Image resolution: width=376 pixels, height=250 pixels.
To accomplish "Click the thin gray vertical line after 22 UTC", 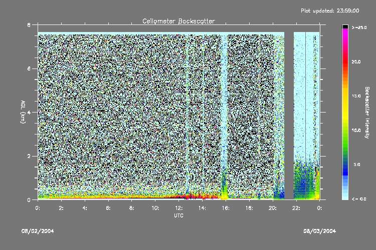I will coord(305,115).
